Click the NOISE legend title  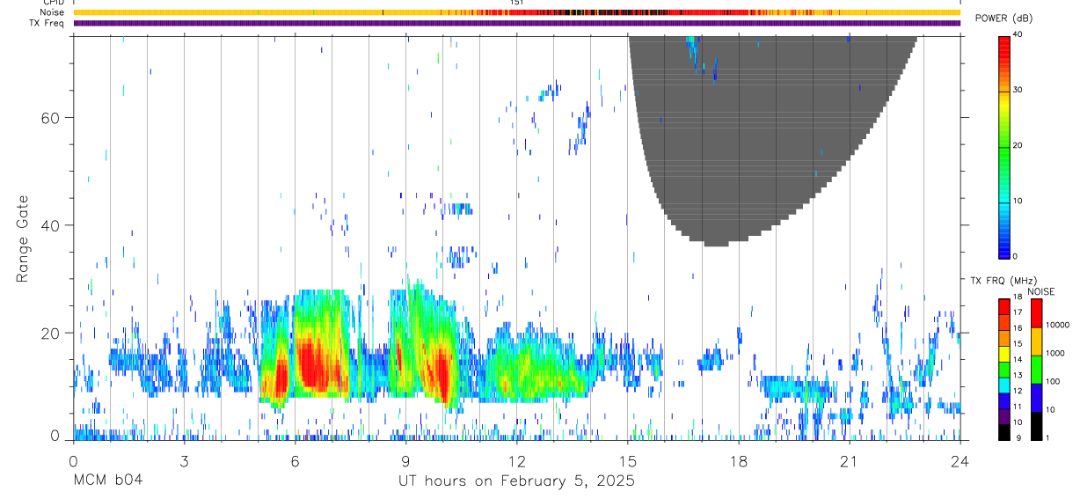point(1041,291)
